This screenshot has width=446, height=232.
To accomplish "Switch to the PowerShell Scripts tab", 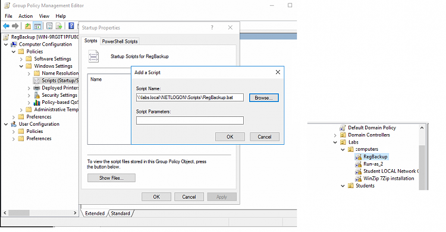I will (x=120, y=42).
